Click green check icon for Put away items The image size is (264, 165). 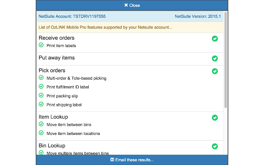[x=214, y=59]
